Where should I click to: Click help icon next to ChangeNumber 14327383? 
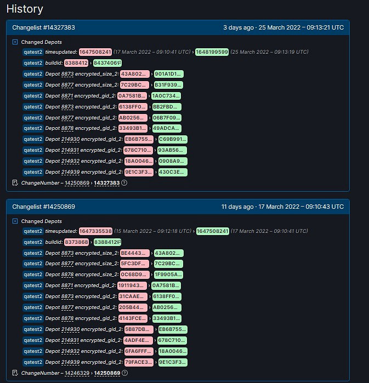click(x=124, y=183)
